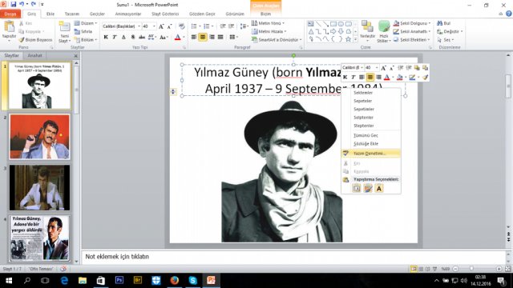Open the Dosya file tab
The width and height of the screenshot is (513, 288).
(x=10, y=14)
